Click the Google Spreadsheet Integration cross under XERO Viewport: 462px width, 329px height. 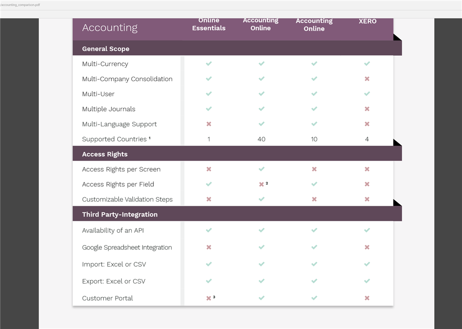tap(367, 247)
